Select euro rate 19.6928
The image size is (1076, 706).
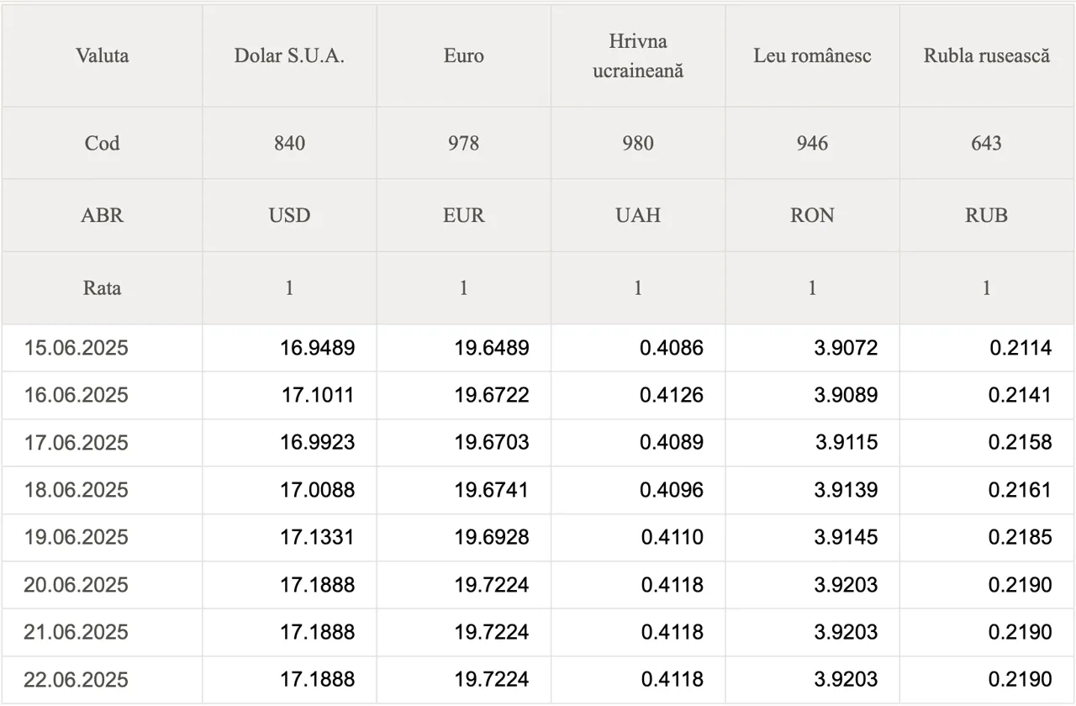[492, 537]
